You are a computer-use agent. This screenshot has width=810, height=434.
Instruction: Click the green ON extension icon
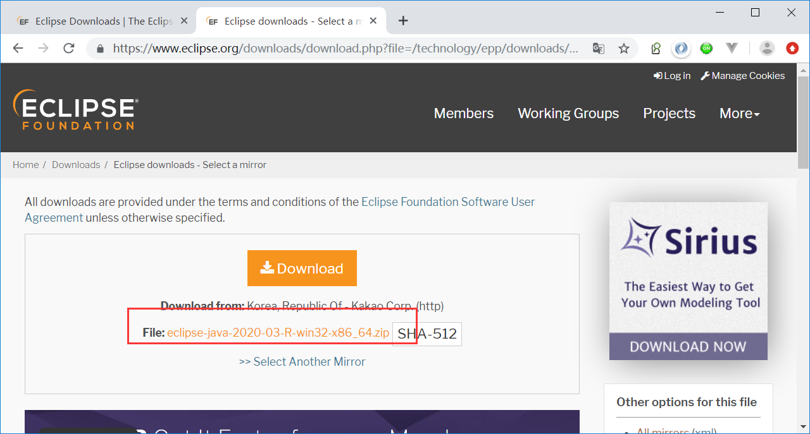706,48
